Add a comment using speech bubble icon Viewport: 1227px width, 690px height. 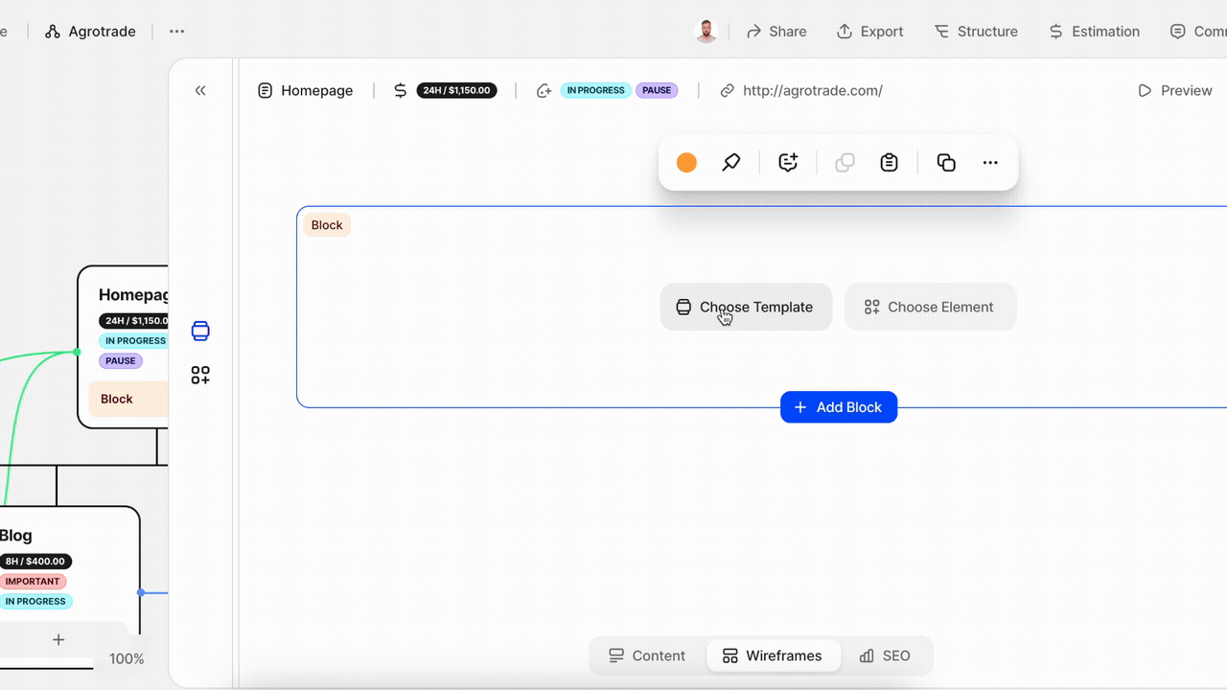coord(788,163)
